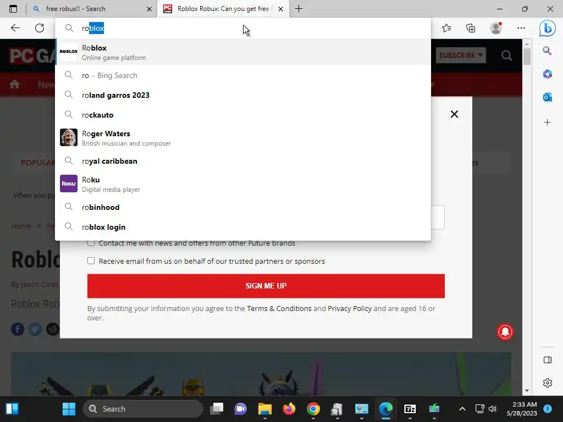Close the newsletter popup with the X
Image resolution: width=563 pixels, height=422 pixels.
coord(454,114)
